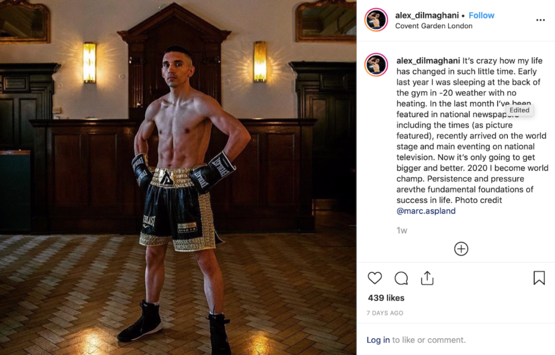Open the alex_dilmaghani username in header

pos(427,15)
